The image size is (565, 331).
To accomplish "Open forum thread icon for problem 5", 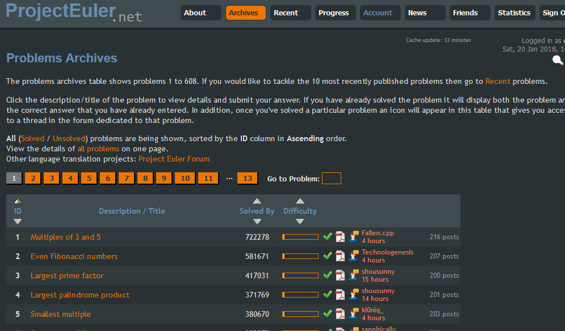I will [354, 314].
